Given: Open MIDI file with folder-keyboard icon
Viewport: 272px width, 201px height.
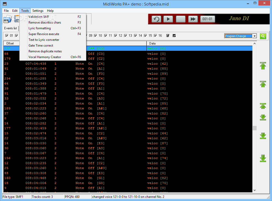Looking at the screenshot, I should point(8,19).
